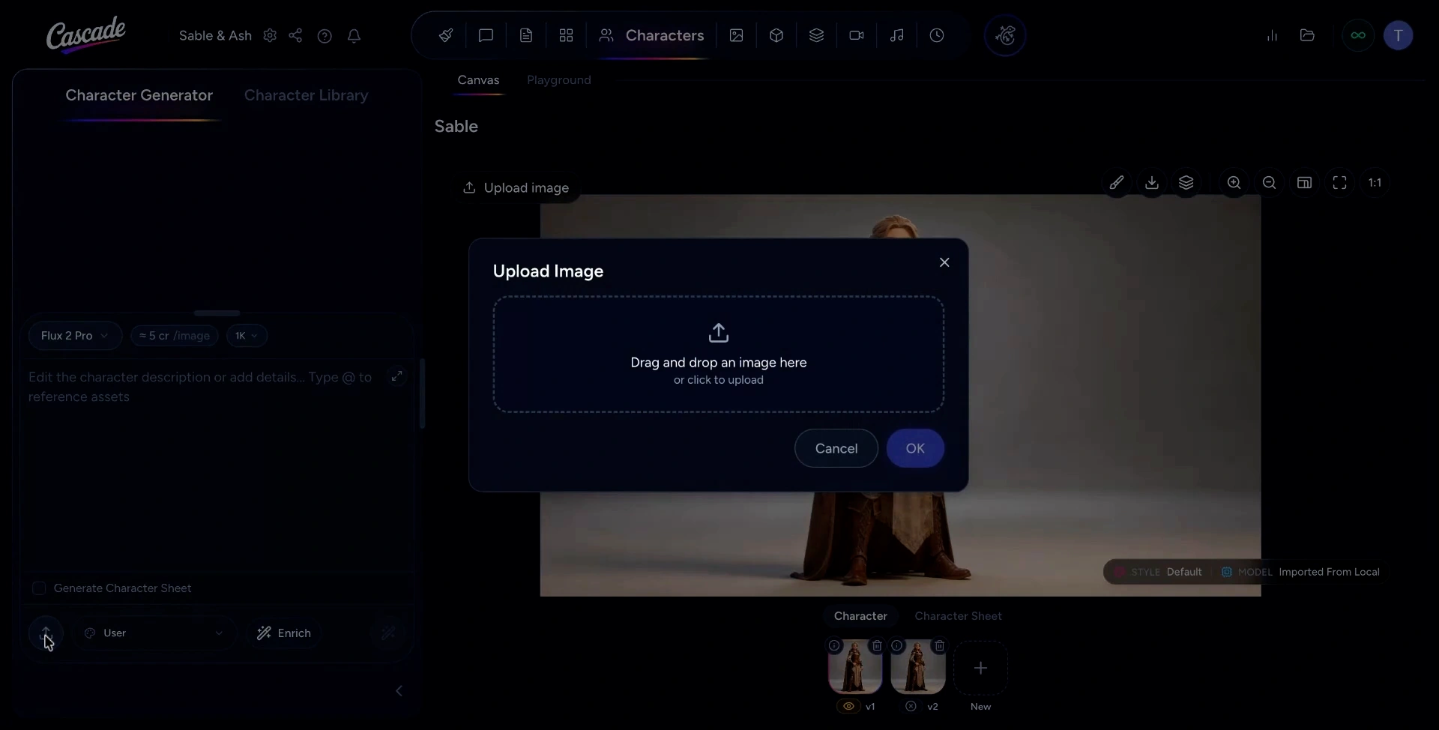1439x730 pixels.
Task: Open the 3D cube objects section
Action: click(x=776, y=35)
